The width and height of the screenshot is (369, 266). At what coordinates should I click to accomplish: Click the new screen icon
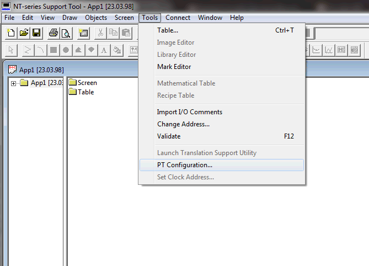[x=83, y=33]
